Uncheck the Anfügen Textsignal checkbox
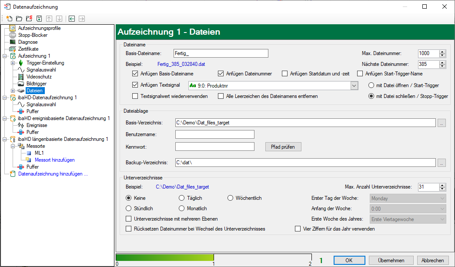 [x=135, y=85]
